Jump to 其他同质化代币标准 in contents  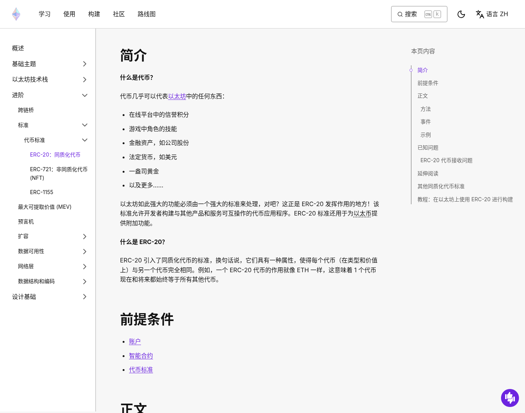point(441,186)
